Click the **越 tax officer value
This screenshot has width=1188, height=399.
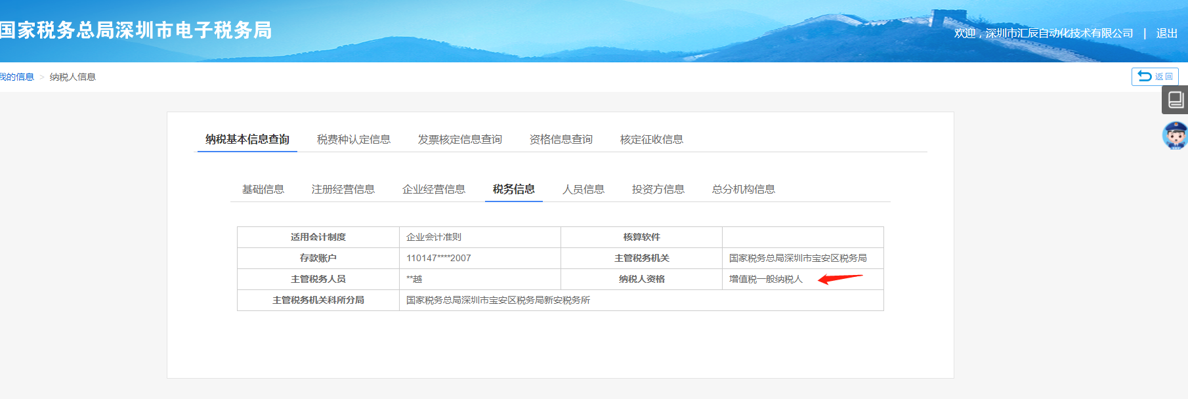(x=414, y=279)
